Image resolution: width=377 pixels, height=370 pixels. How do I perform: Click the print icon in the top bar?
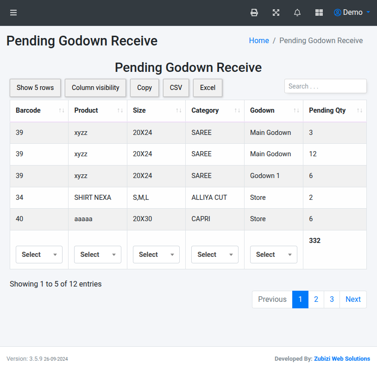[254, 13]
